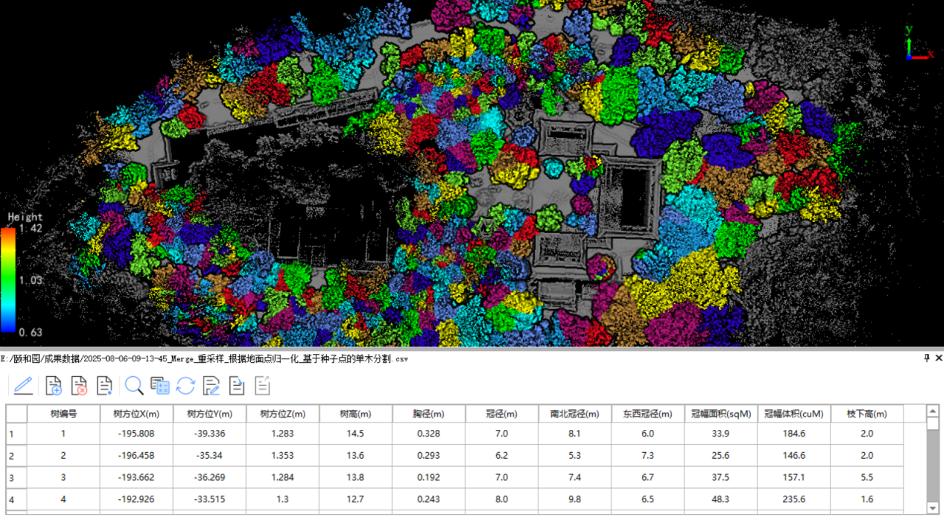Image resolution: width=944 pixels, height=517 pixels.
Task: Click the add record document icon
Action: coord(53,385)
